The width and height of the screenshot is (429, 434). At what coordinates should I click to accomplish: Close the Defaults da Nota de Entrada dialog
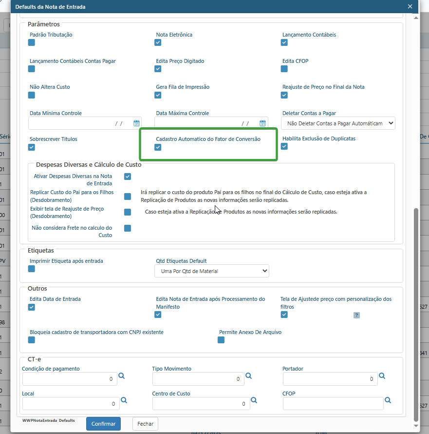410,6
